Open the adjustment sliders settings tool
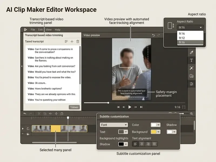 191,84
